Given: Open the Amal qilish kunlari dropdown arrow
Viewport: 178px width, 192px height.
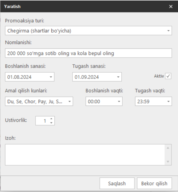Looking at the screenshot, I should point(70,101).
